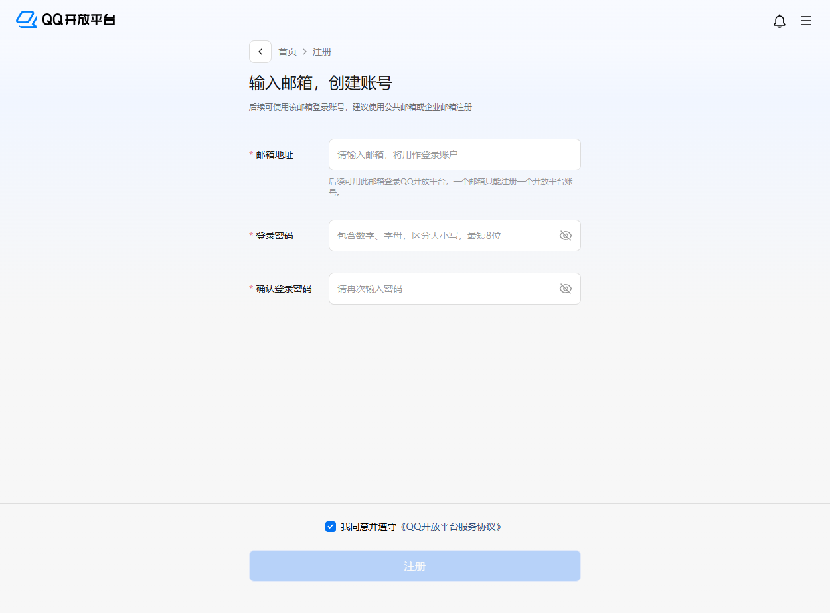This screenshot has height=613, width=830.
Task: Uncheck the 我同意并遵守 agreement checkbox
Action: 331,527
